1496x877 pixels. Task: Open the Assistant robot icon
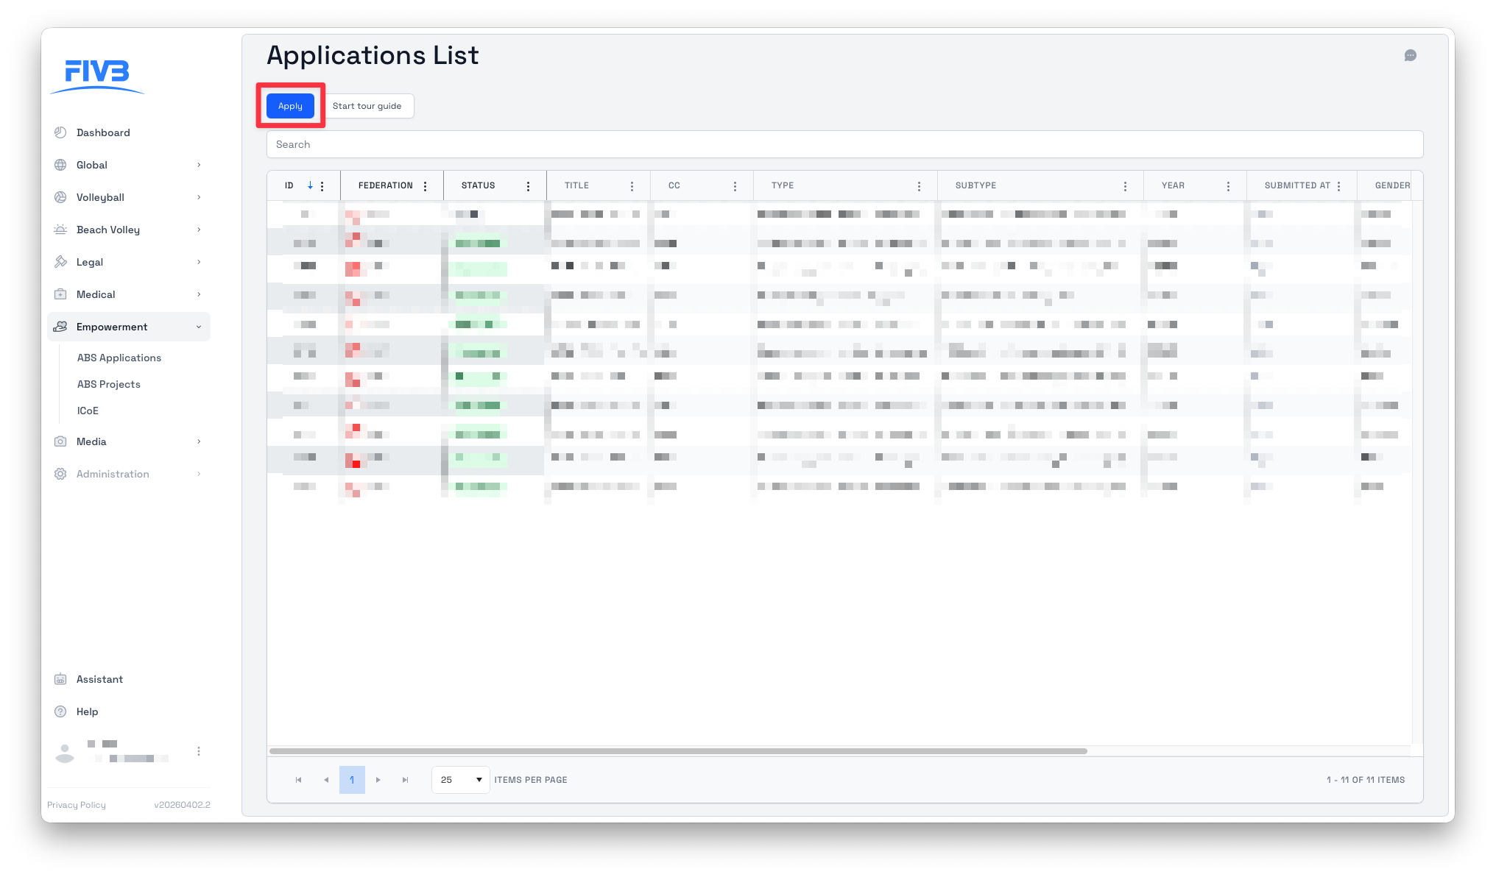pos(60,679)
